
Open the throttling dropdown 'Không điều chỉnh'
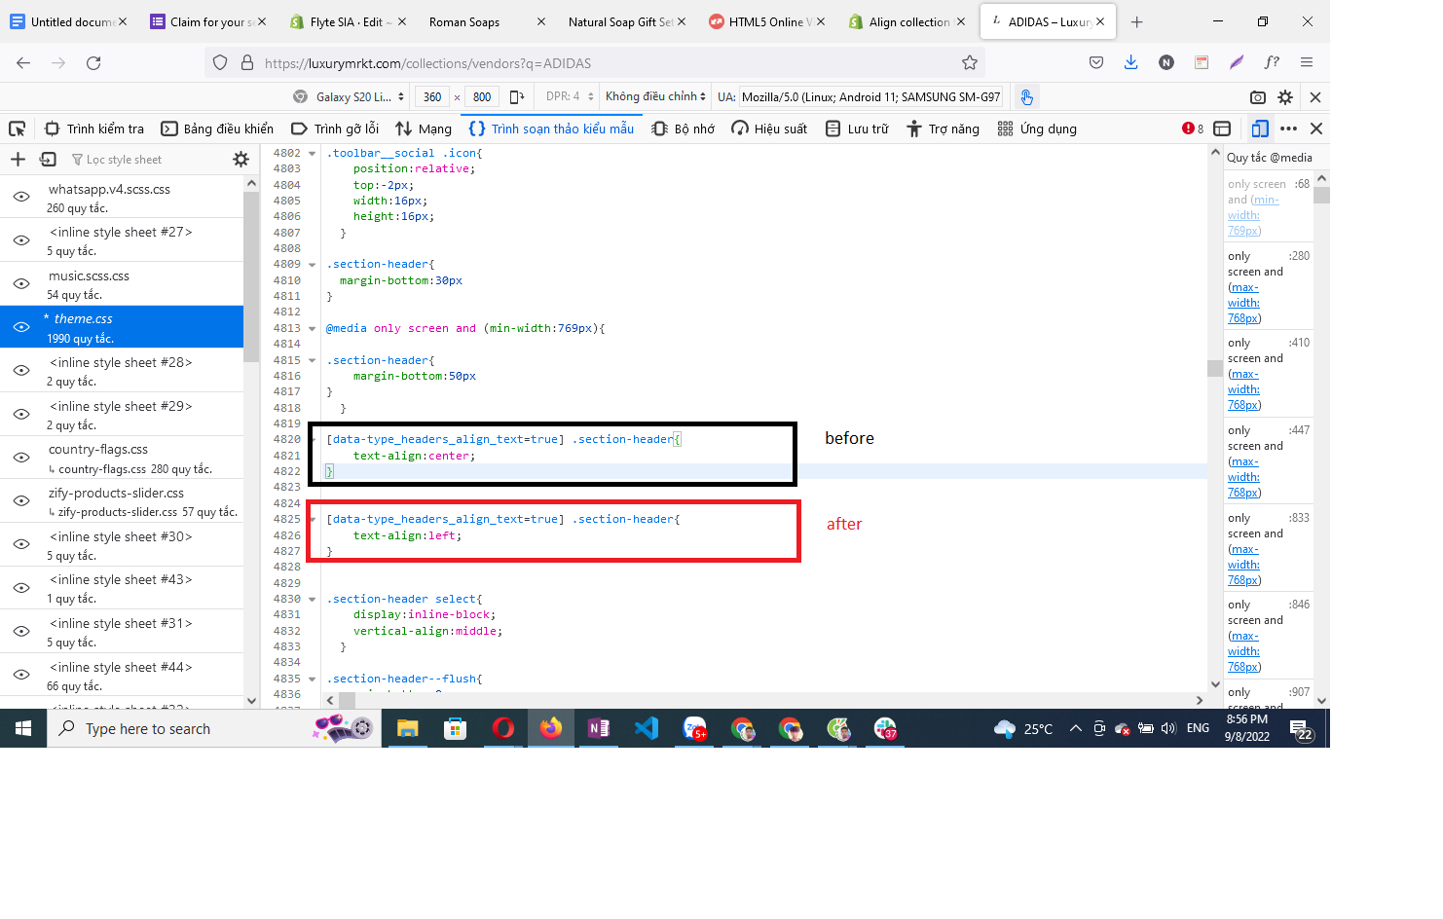point(654,97)
